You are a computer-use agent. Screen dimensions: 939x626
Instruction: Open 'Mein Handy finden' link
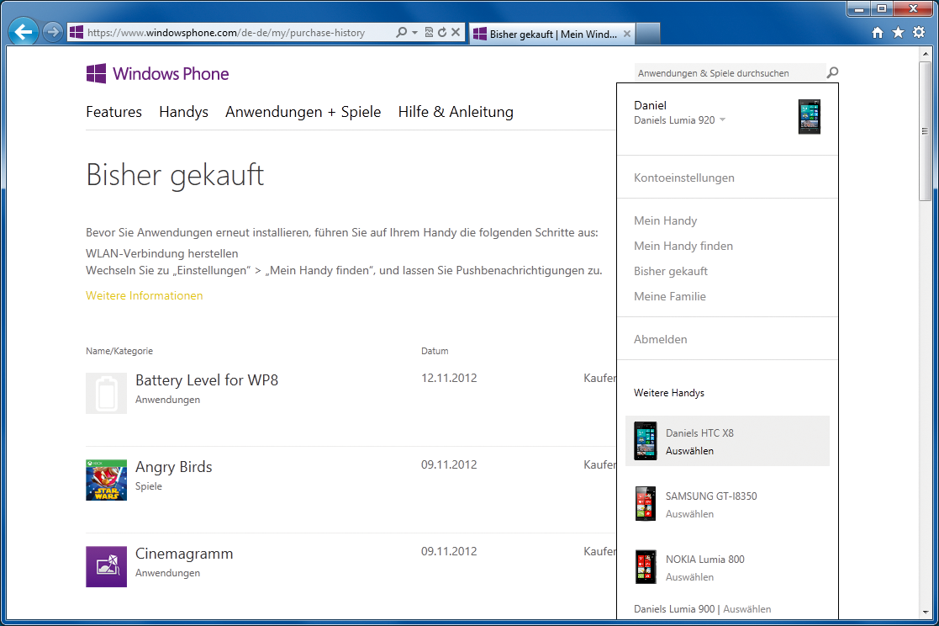pyautogui.click(x=683, y=246)
